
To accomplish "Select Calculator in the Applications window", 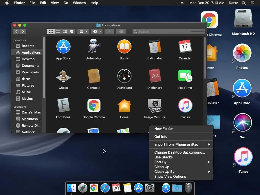I will [155, 47].
